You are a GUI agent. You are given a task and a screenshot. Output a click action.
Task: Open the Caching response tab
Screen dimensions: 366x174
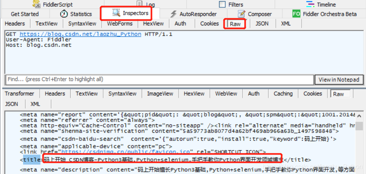(x=283, y=94)
